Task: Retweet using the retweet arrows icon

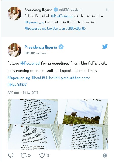Action: coord(24,155)
